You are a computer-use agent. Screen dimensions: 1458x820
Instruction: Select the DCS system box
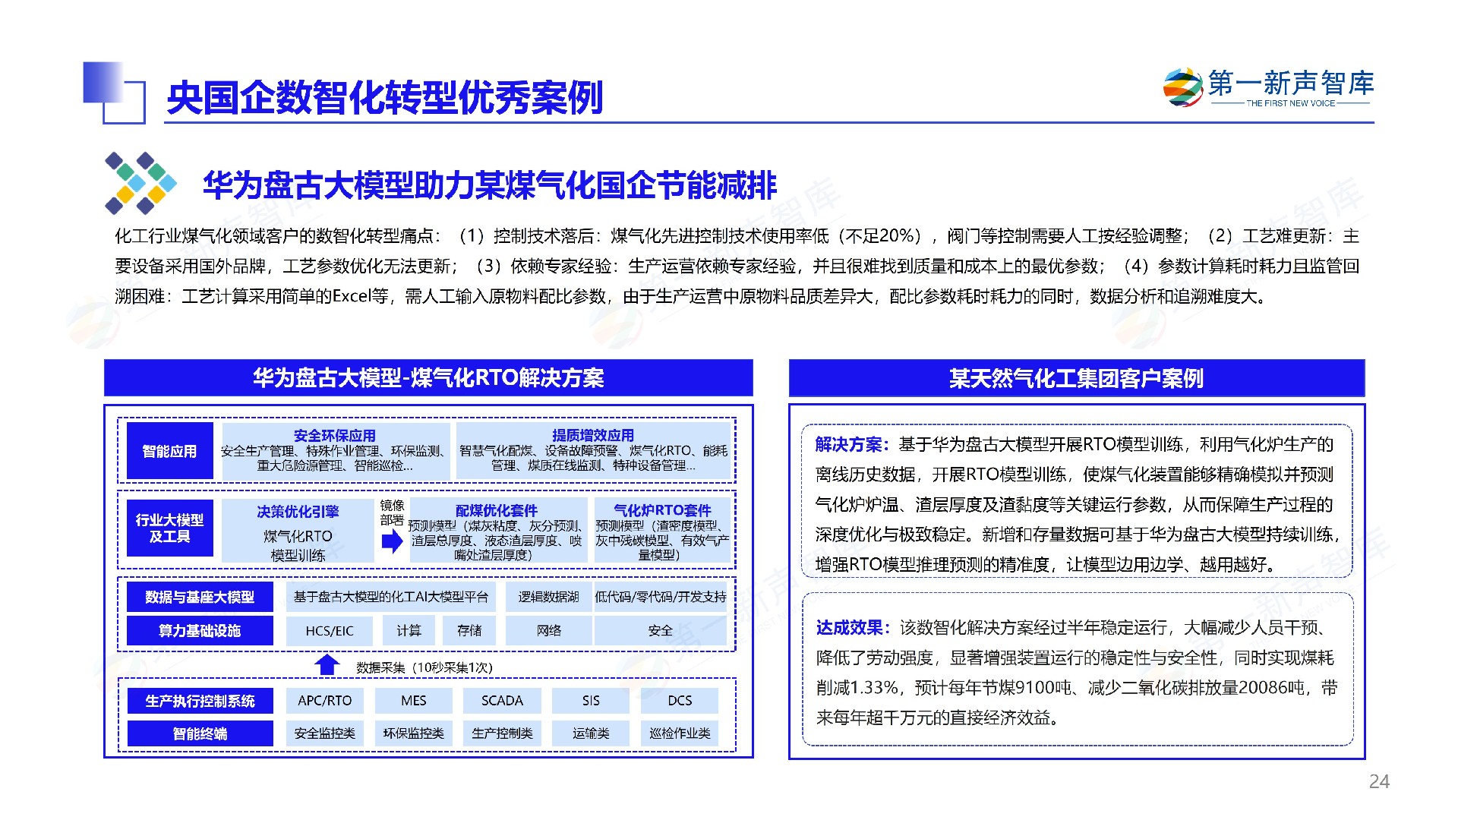tap(680, 700)
